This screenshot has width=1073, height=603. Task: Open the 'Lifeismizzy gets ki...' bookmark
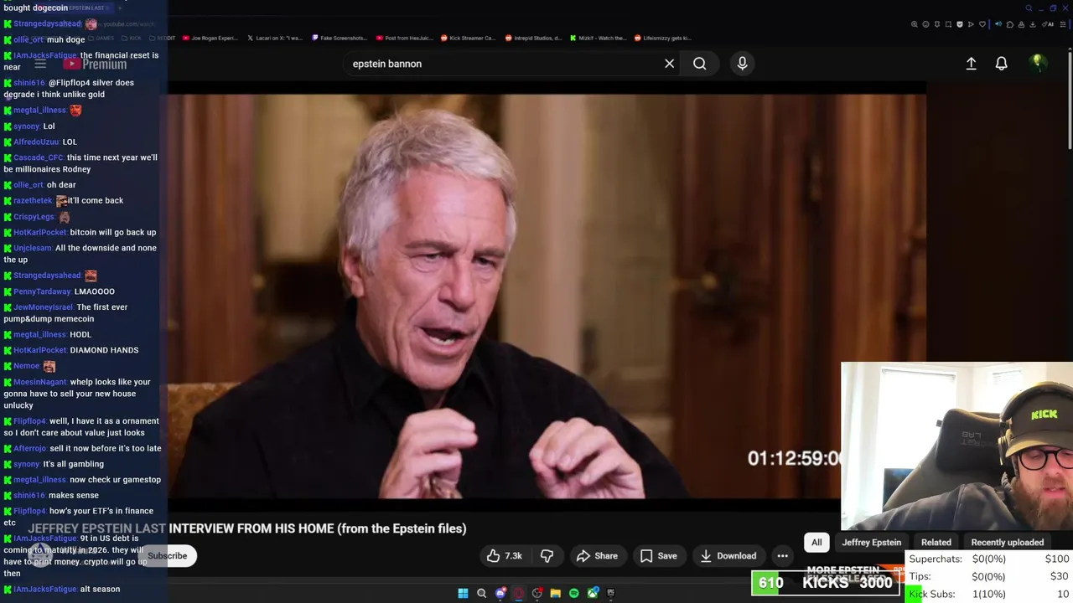coord(663,38)
